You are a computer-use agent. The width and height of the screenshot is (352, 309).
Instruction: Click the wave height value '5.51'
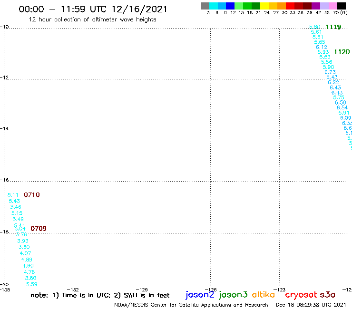(318, 37)
